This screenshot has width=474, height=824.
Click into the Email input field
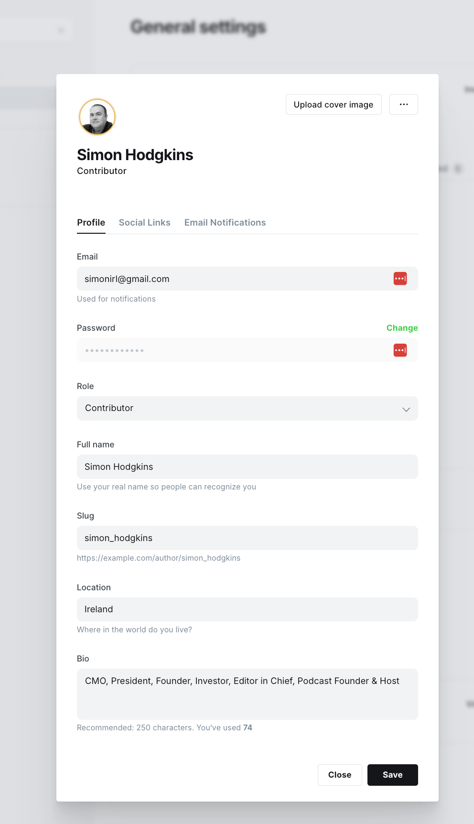click(248, 279)
